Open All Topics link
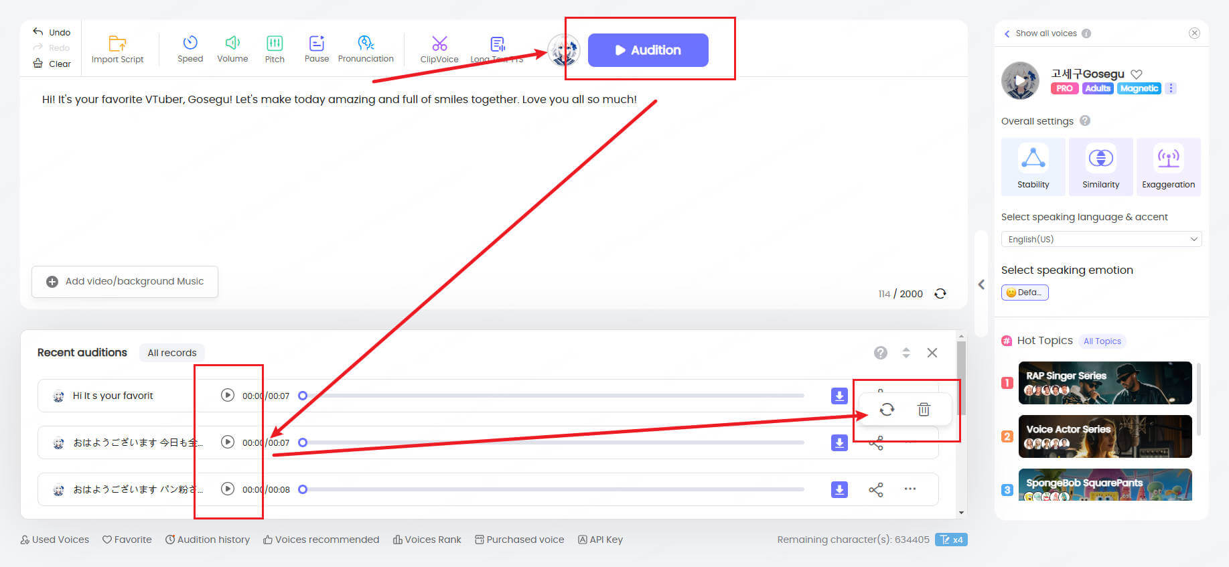 coord(1102,341)
